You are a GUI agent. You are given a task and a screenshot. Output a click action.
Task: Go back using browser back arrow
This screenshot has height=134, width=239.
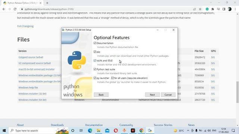click(4, 9)
